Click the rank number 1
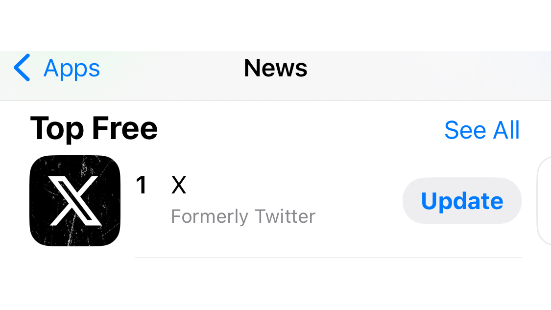The height and width of the screenshot is (310, 551). click(141, 186)
